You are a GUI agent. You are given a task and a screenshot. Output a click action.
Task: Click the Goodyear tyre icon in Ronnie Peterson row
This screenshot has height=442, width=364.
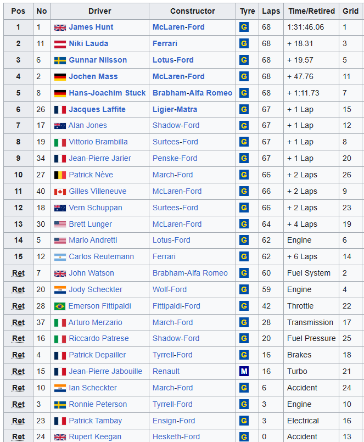pos(244,404)
